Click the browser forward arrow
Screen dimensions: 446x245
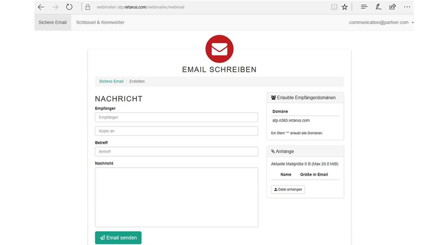pos(55,7)
